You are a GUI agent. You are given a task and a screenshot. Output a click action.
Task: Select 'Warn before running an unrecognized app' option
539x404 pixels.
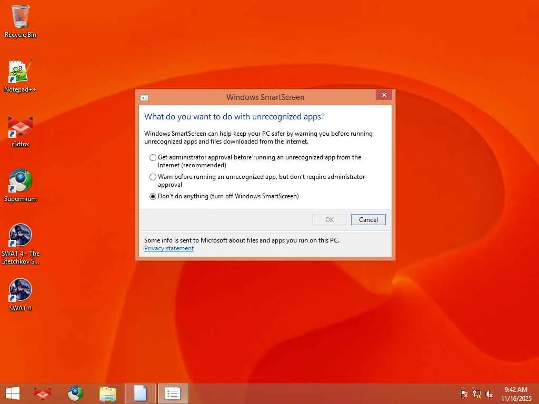pos(257,181)
